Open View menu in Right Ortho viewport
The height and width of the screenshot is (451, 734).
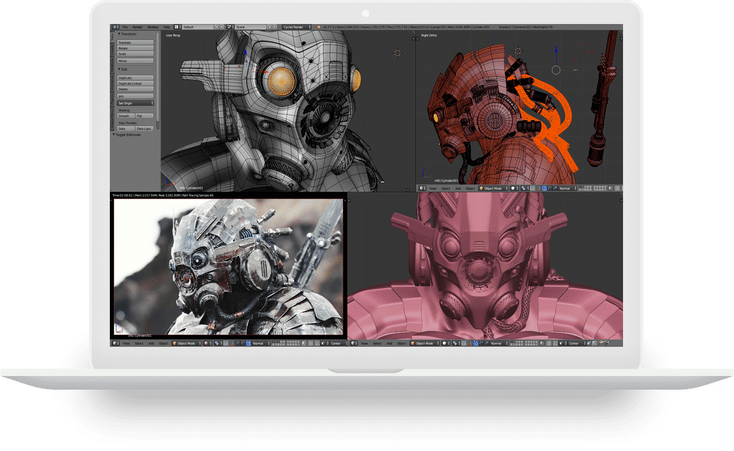(433, 188)
